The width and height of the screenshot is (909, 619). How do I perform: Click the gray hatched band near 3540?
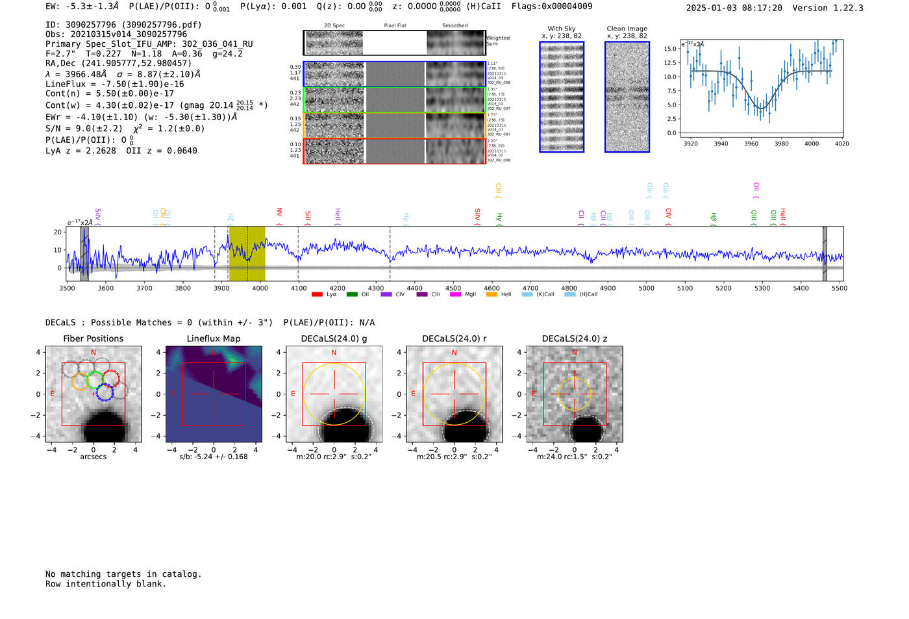tap(85, 253)
